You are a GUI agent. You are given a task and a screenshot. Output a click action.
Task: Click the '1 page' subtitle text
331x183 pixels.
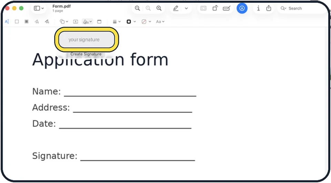click(x=58, y=11)
